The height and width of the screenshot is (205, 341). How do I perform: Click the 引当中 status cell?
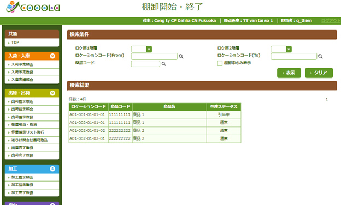pos(224,114)
